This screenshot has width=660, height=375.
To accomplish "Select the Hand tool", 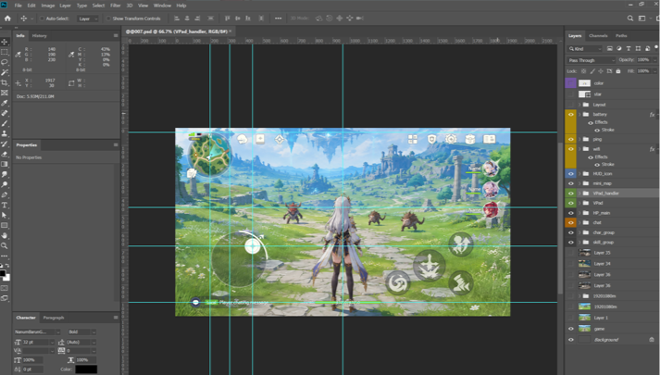I will coord(5,236).
